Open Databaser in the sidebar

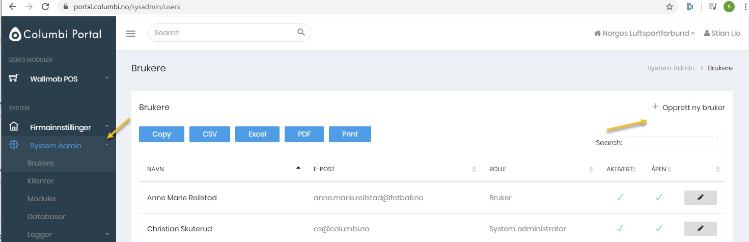[46, 217]
